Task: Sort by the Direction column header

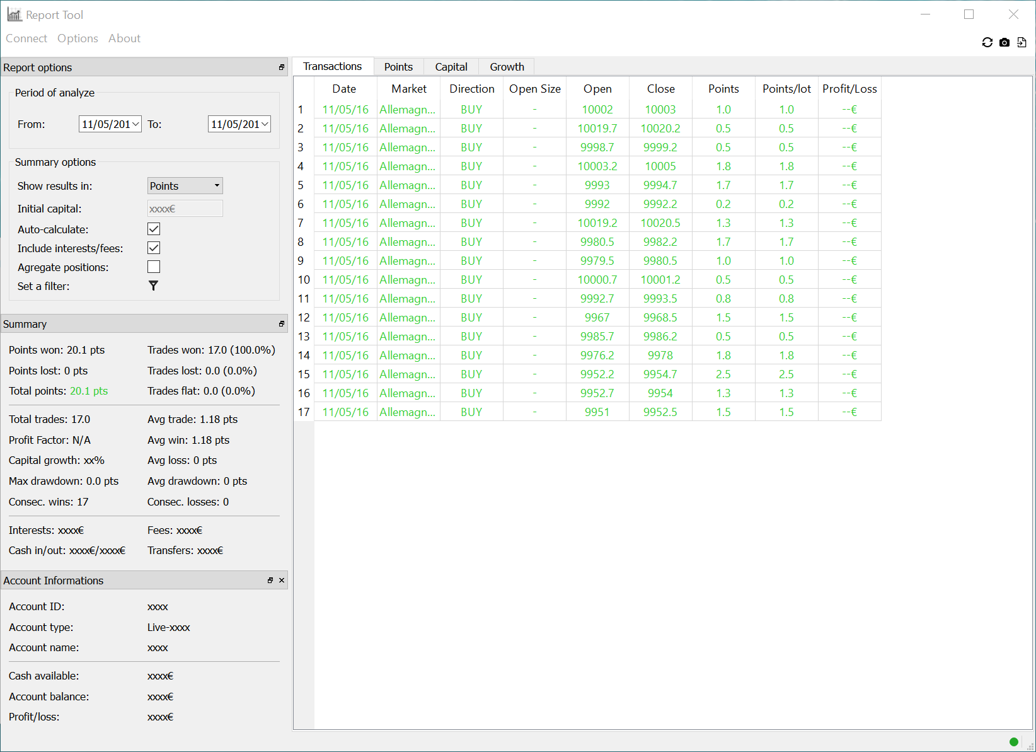Action: point(472,89)
